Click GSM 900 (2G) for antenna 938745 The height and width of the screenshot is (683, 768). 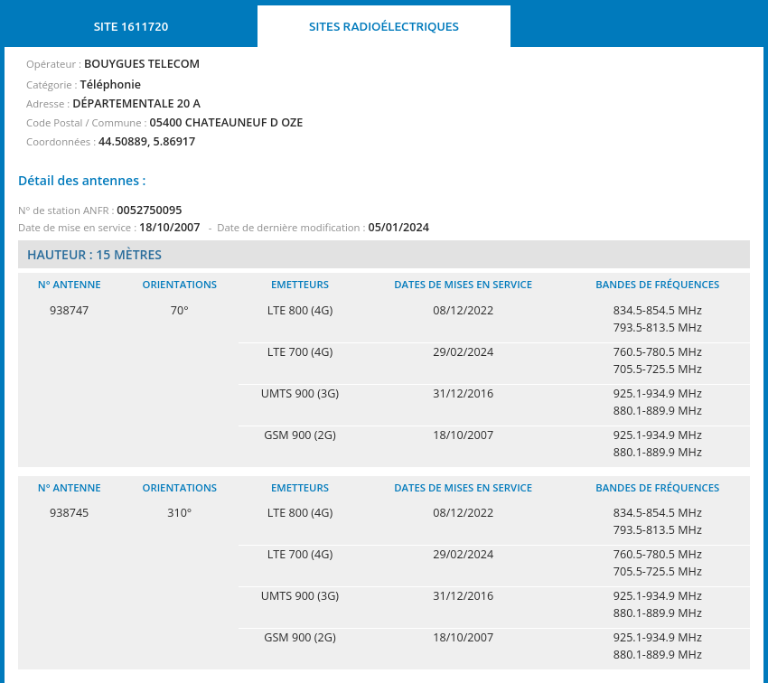pyautogui.click(x=300, y=638)
